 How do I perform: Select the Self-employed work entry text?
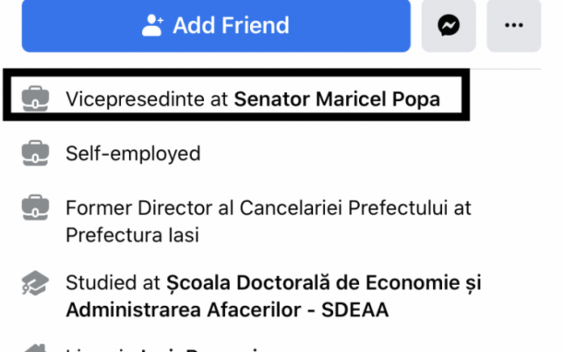(x=132, y=154)
